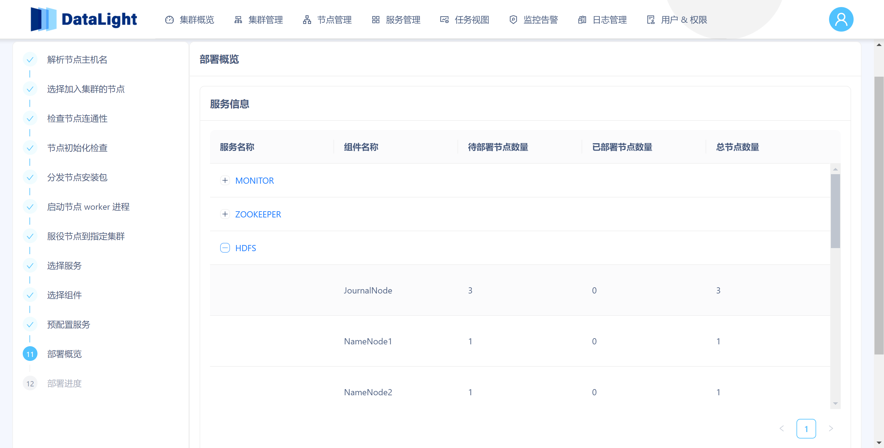Image resolution: width=884 pixels, height=448 pixels.
Task: Click the 已部署节点数量 column header
Action: click(x=622, y=147)
